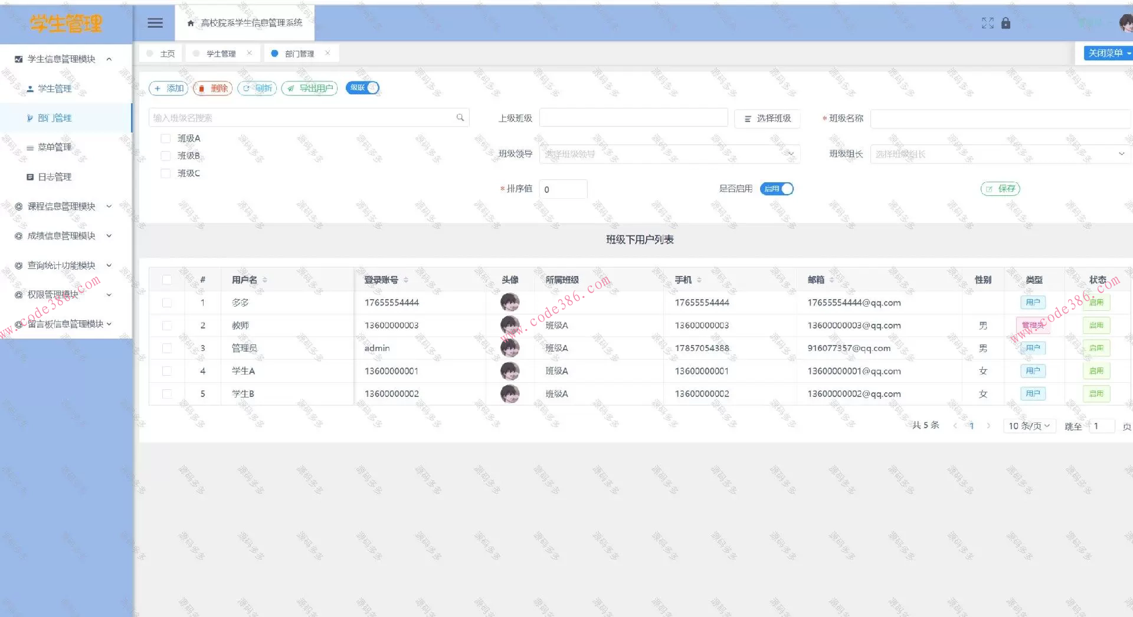Collapse the 学生信息管理模块 menu
The image size is (1133, 617).
(x=66, y=59)
